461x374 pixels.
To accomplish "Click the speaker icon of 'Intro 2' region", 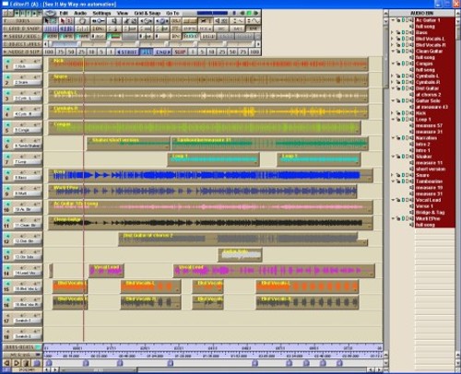I will (x=412, y=145).
